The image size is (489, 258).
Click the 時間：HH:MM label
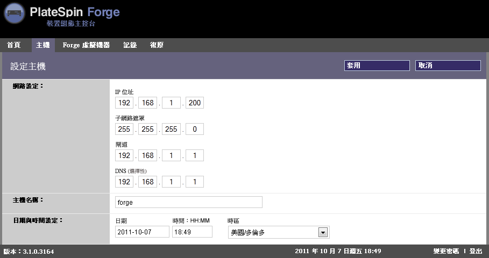coord(191,220)
